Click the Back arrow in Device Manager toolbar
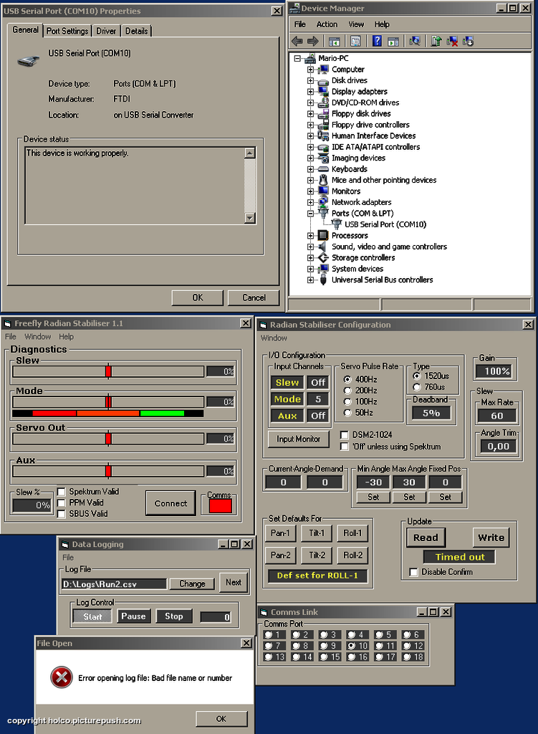 click(297, 41)
